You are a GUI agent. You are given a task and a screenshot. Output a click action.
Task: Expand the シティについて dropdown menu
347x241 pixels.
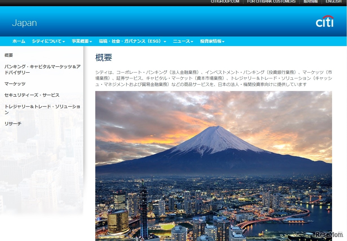(x=48, y=41)
